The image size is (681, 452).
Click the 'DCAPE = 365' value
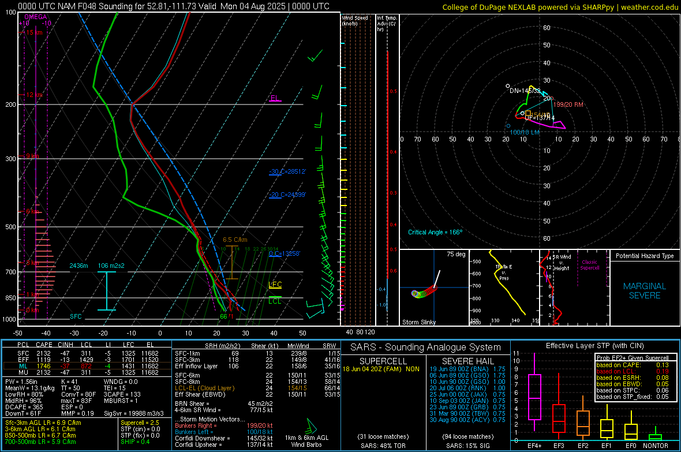tap(24, 407)
